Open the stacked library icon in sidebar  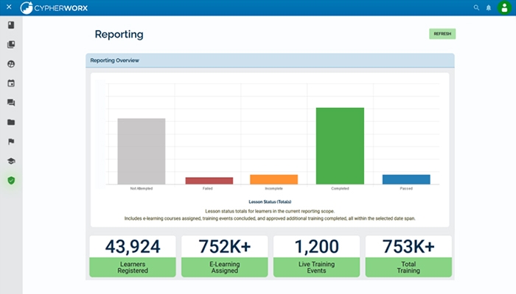click(11, 44)
